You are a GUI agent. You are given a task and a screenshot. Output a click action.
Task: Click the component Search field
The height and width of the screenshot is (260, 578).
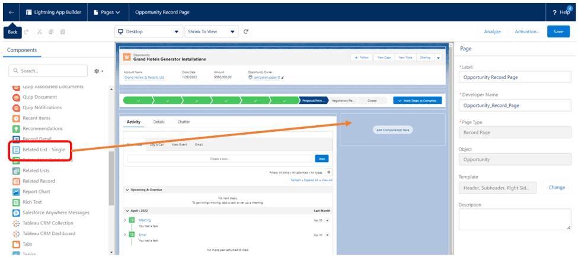pos(48,71)
